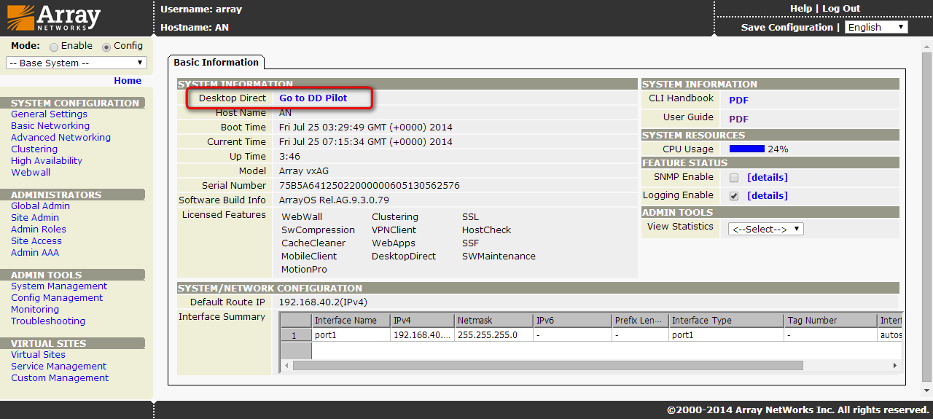Open the User Guide PDF link
Viewport: 933px width, 419px height.
tap(739, 119)
